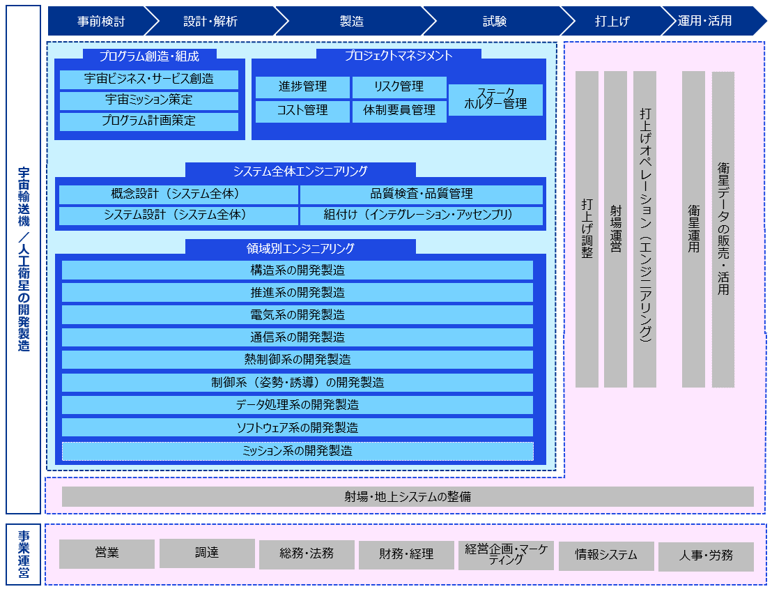Click the プロジェクトマネジメント header
The image size is (772, 589).
399,56
